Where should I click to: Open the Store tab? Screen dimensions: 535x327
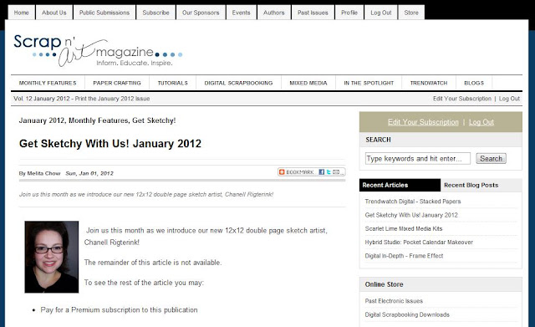click(x=411, y=13)
